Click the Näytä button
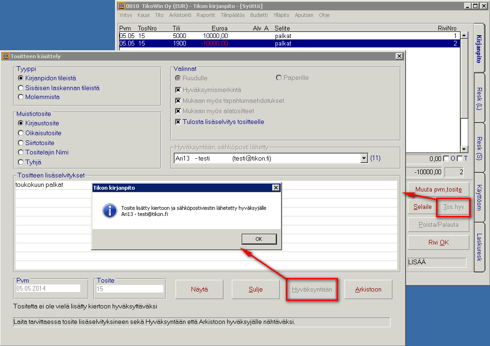 199,289
